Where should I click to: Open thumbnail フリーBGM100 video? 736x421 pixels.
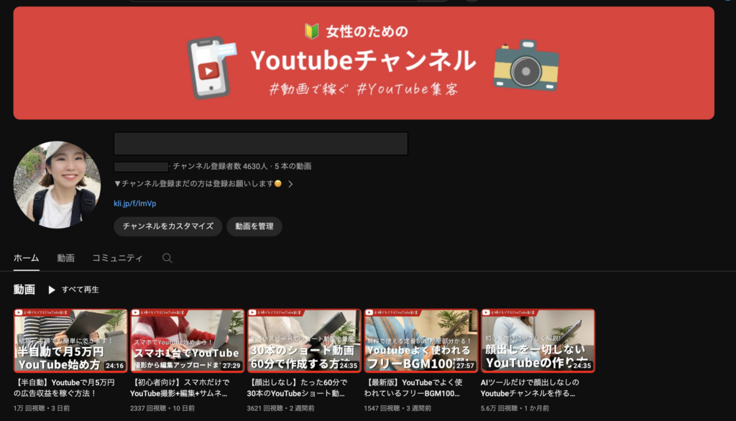coord(421,341)
